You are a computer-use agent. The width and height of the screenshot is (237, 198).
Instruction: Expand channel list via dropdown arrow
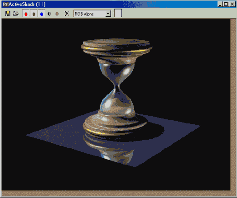pyautogui.click(x=108, y=14)
